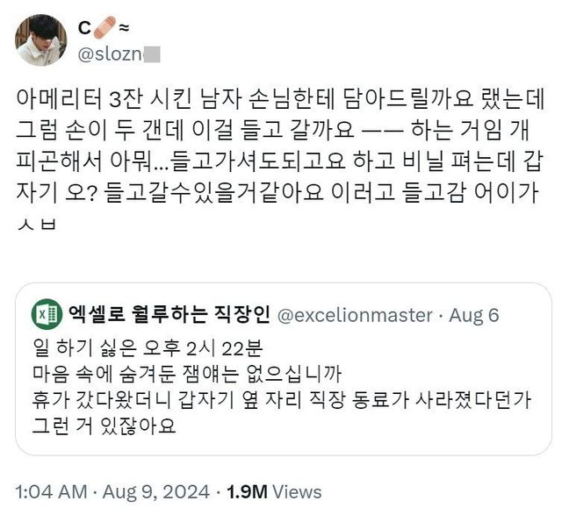This screenshot has width=562, height=508.
Task: Open the tweet author's profile picture
Action: [41, 40]
